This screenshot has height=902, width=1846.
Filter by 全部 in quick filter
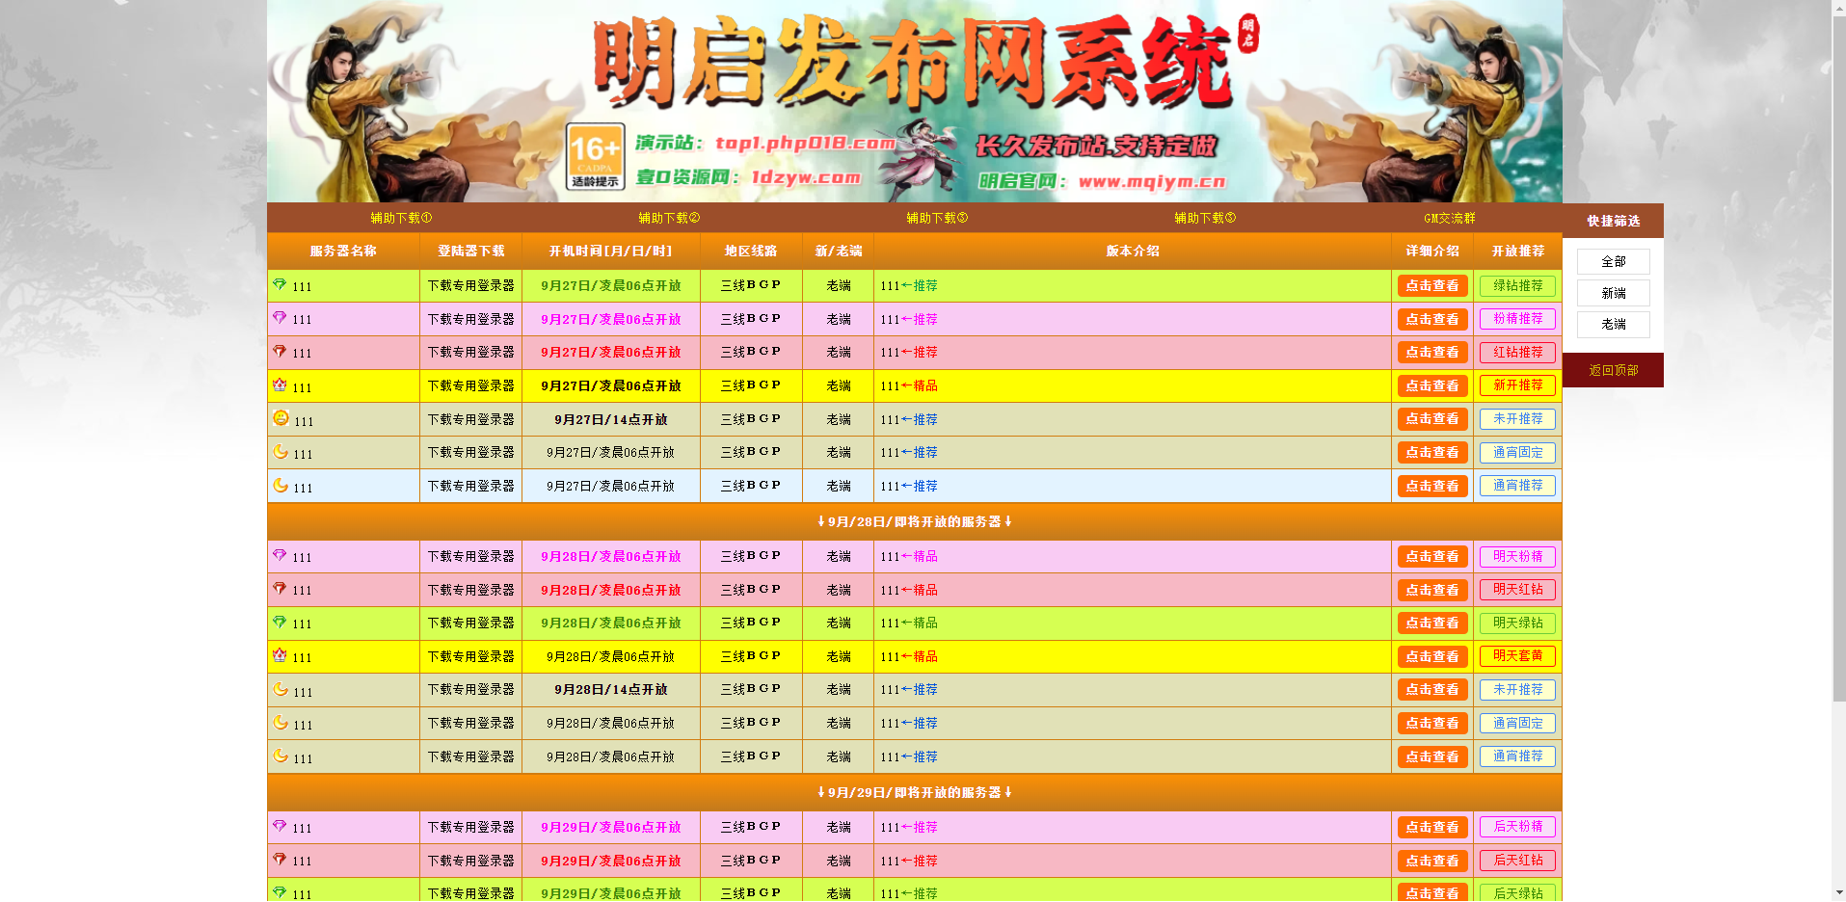pyautogui.click(x=1614, y=261)
